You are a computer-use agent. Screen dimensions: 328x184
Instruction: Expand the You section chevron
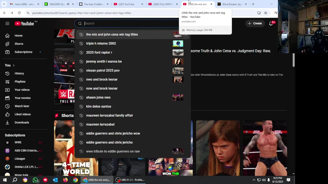(14, 65)
